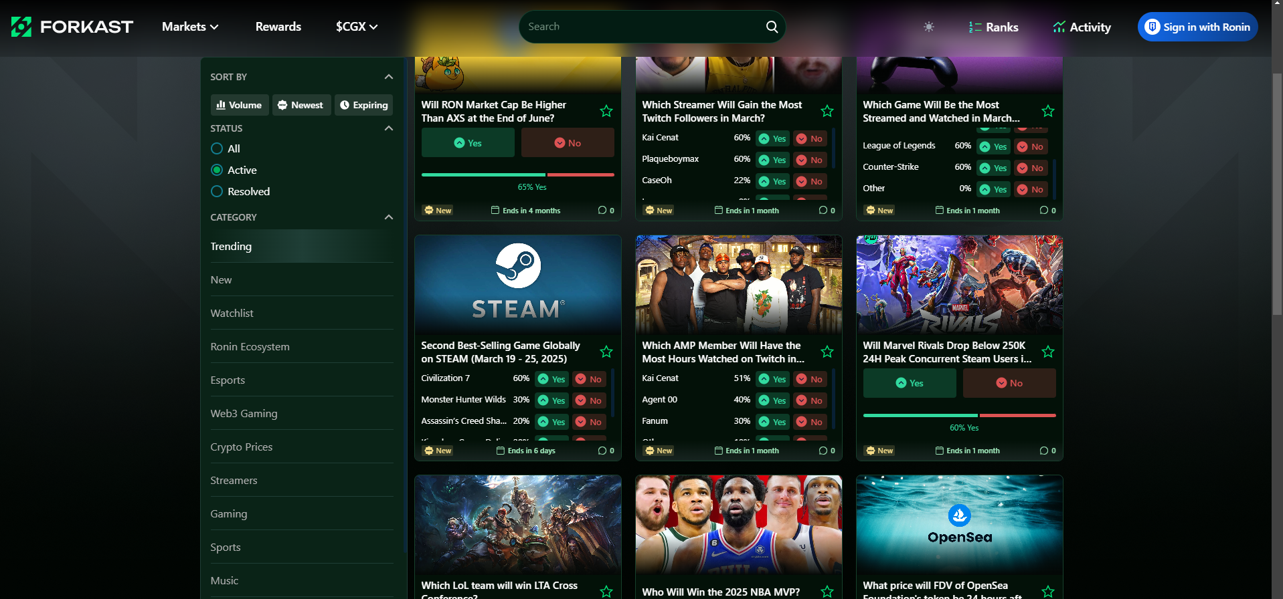Click the search magnifier icon
This screenshot has width=1283, height=599.
pos(772,27)
